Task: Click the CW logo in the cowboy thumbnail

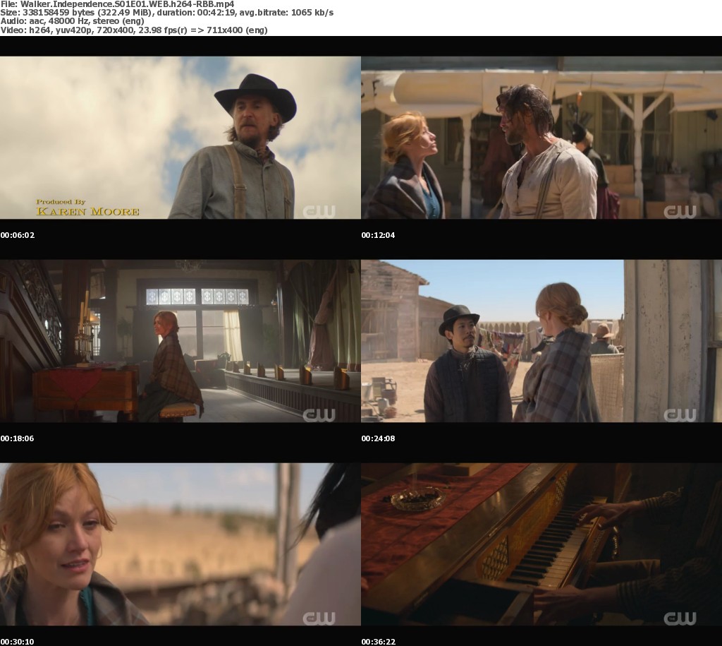Action: pyautogui.click(x=319, y=211)
